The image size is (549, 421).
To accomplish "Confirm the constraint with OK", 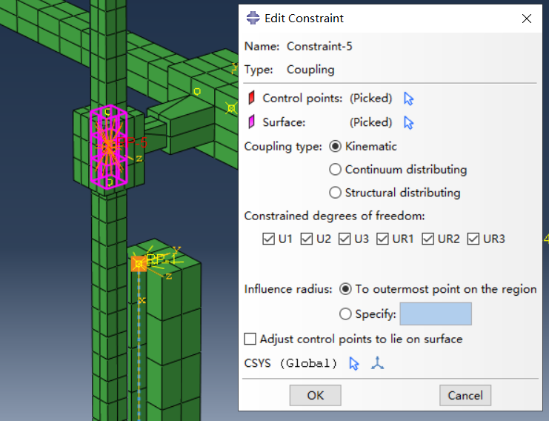I will click(x=315, y=396).
